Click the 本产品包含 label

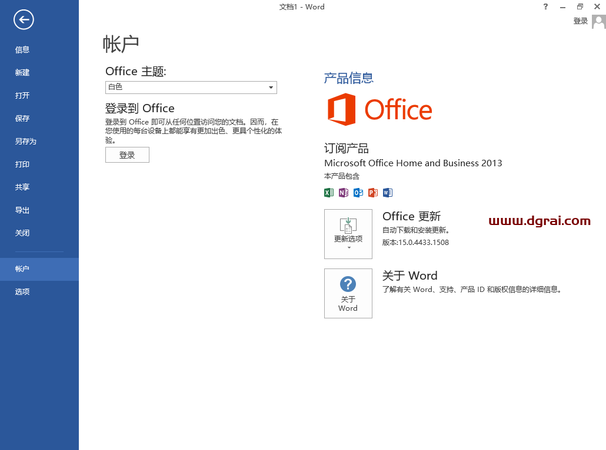coord(342,176)
